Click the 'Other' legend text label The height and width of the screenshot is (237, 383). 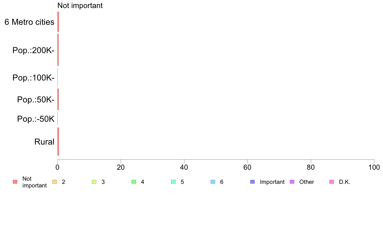[x=307, y=182]
